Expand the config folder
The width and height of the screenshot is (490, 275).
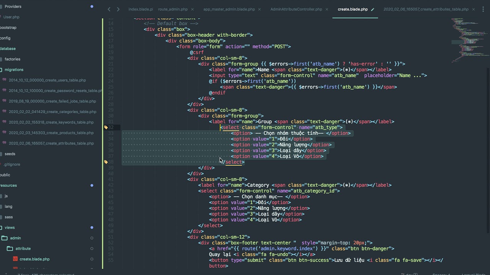click(5, 38)
